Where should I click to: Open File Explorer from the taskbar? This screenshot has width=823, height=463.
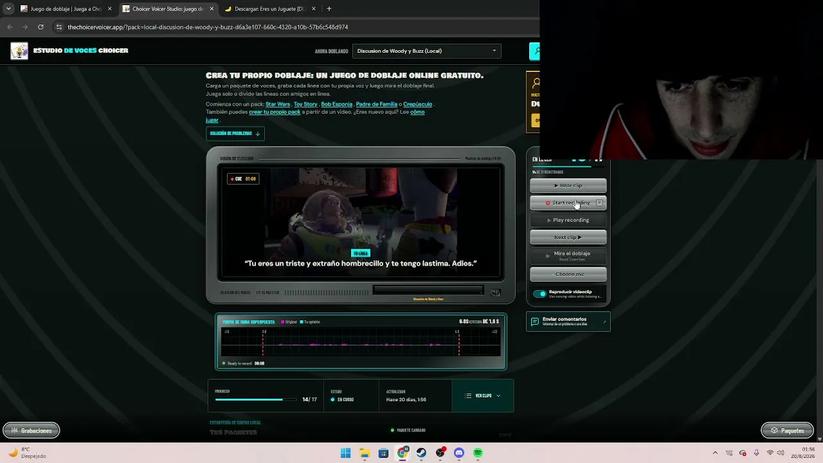click(x=365, y=453)
